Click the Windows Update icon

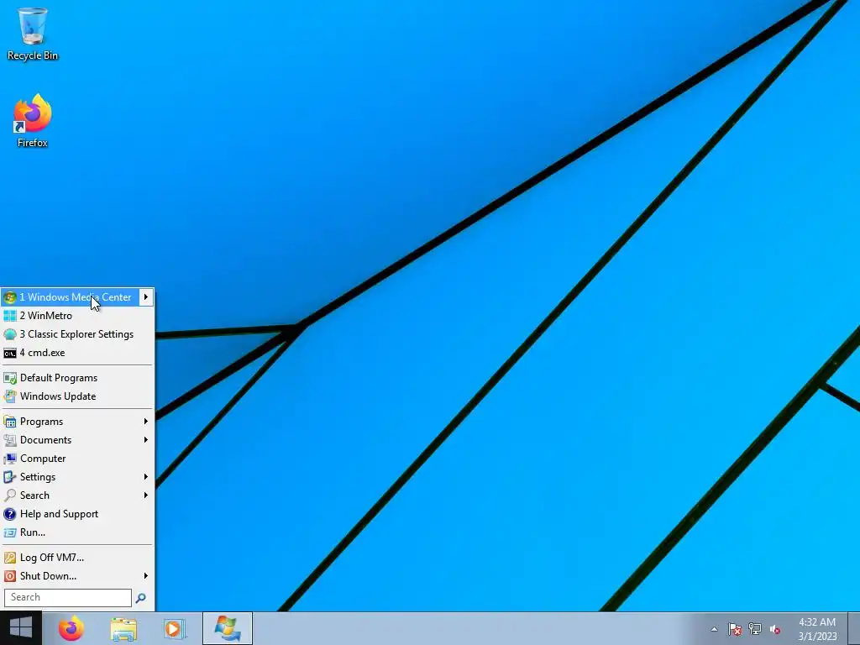10,396
